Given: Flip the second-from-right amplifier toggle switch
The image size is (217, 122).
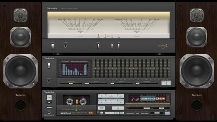Looking at the screenshot, I should pyautogui.click(x=112, y=46).
